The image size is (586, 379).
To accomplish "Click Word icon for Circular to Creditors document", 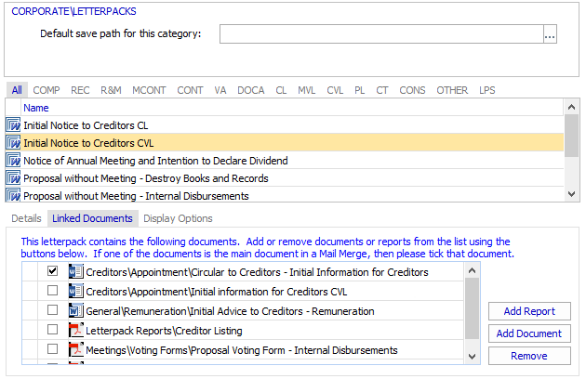I will tap(75, 272).
